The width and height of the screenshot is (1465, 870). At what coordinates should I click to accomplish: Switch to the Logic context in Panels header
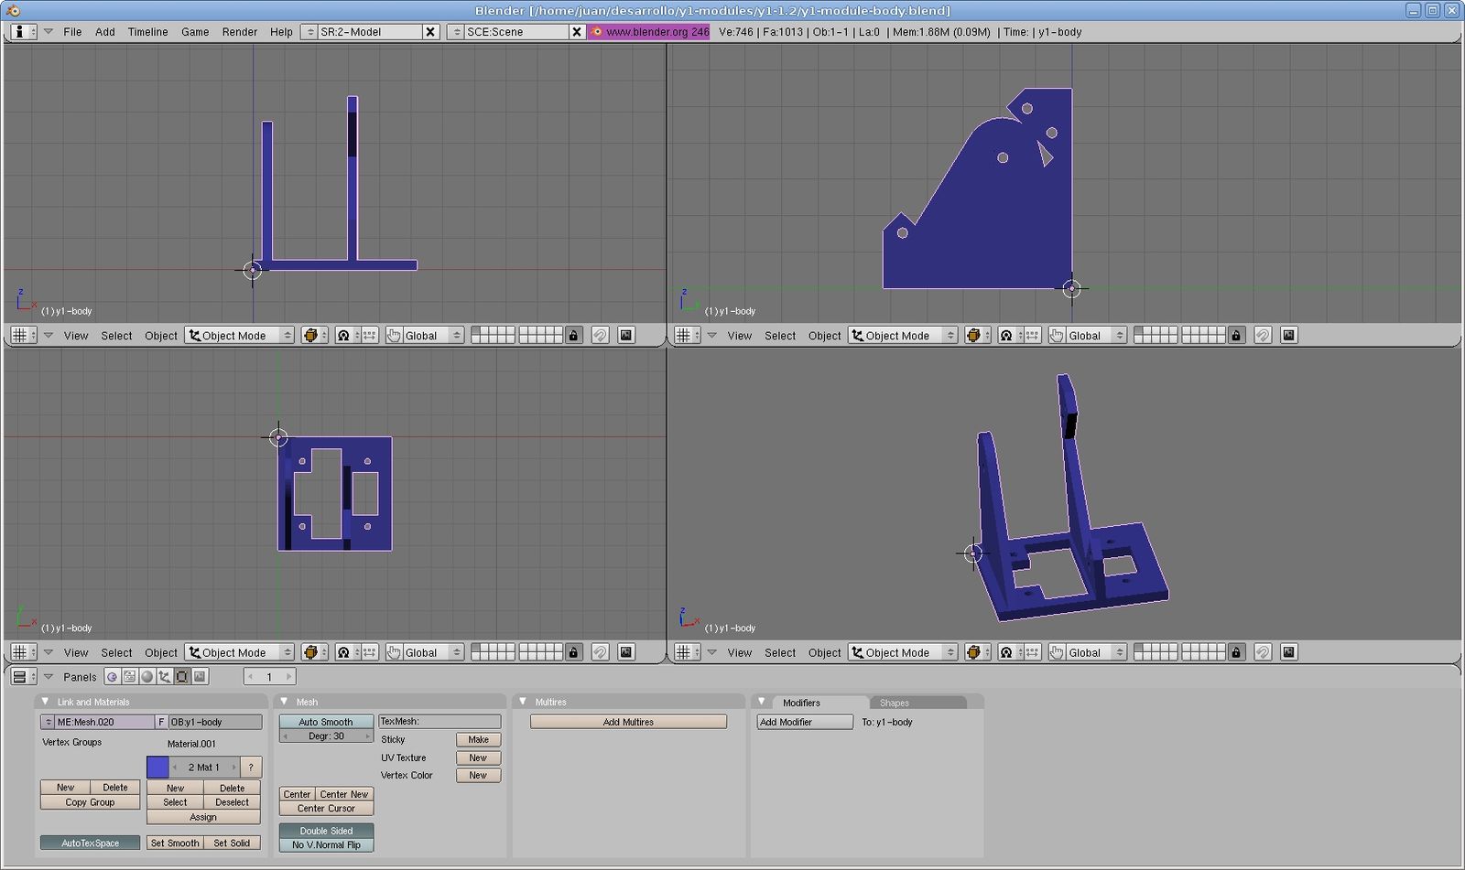112,677
